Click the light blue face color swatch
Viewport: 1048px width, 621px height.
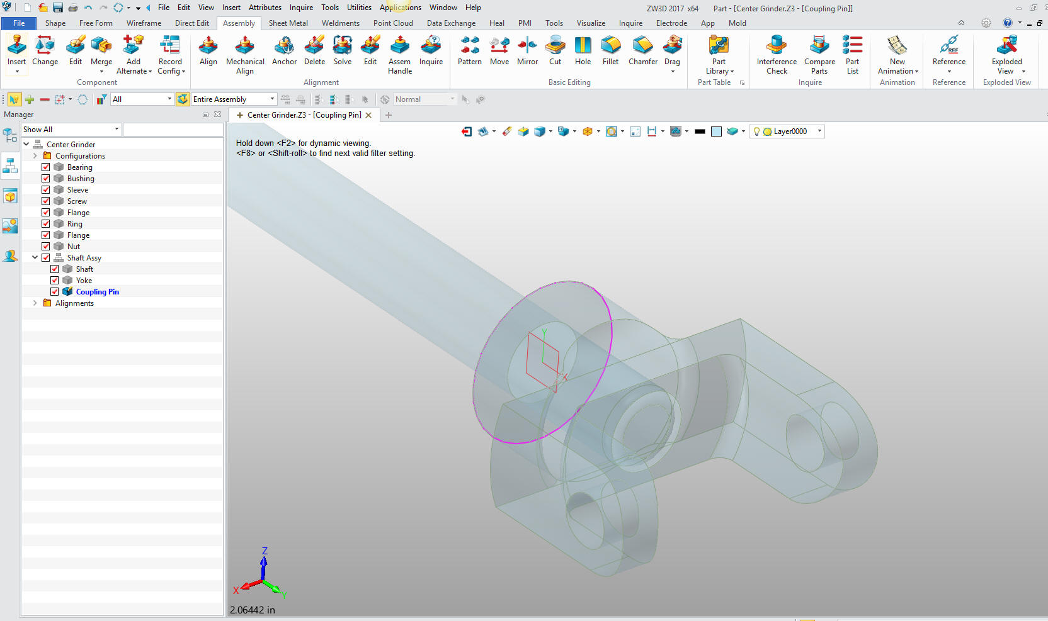coord(716,131)
